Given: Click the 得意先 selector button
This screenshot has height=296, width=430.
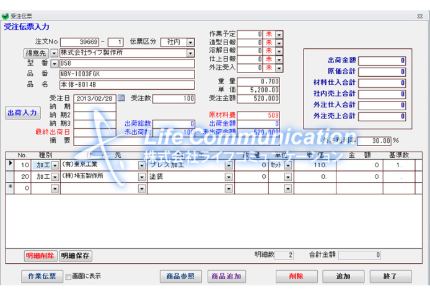Looking at the screenshot, I should (37, 53).
